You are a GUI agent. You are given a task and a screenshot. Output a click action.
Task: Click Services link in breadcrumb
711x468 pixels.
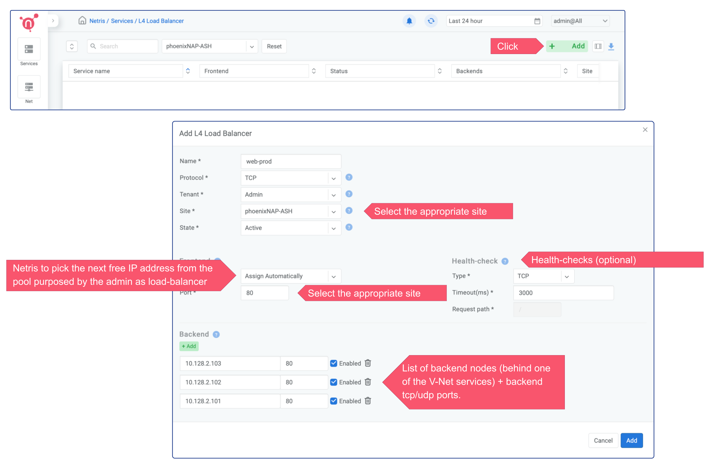pos(122,21)
